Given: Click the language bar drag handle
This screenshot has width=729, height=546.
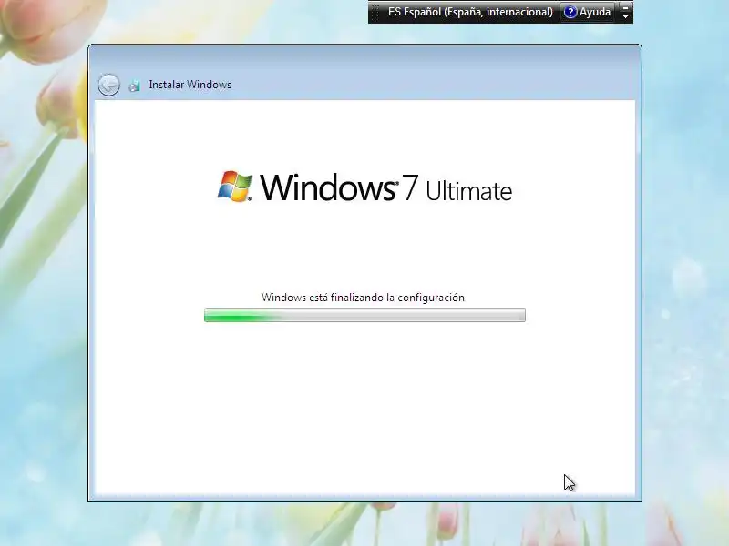Looking at the screenshot, I should [375, 12].
